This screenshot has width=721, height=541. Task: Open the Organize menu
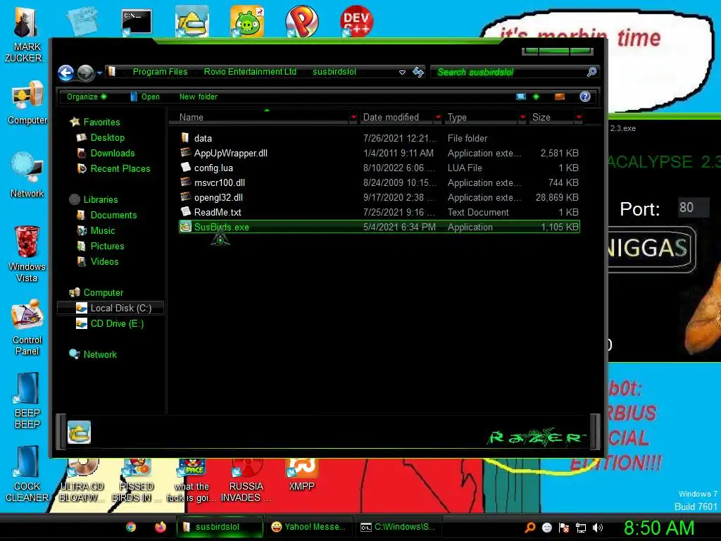[87, 97]
